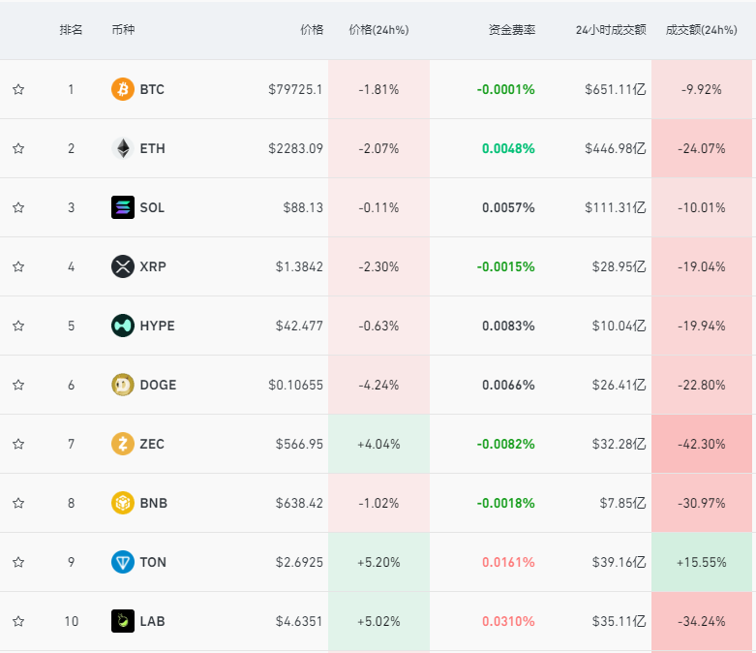Click the $446.98亿 volume cell
The height and width of the screenshot is (653, 756).
coord(616,148)
